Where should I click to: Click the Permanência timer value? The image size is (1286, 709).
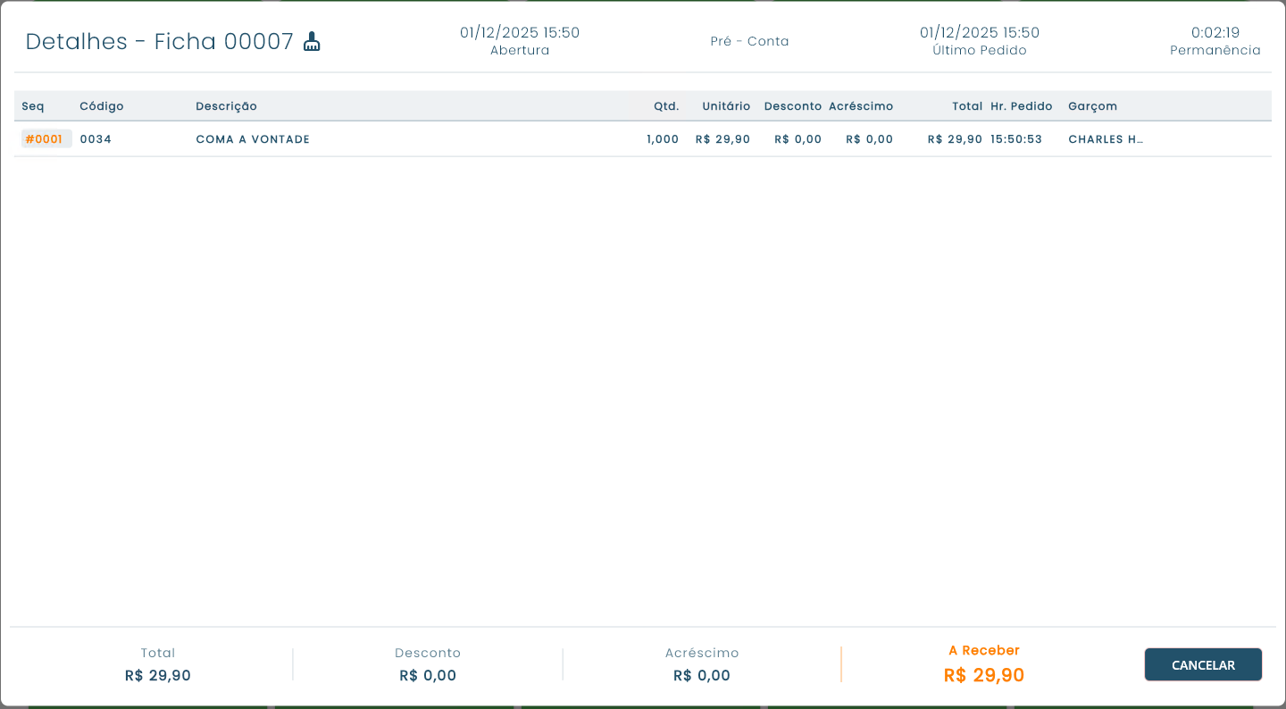(x=1215, y=33)
